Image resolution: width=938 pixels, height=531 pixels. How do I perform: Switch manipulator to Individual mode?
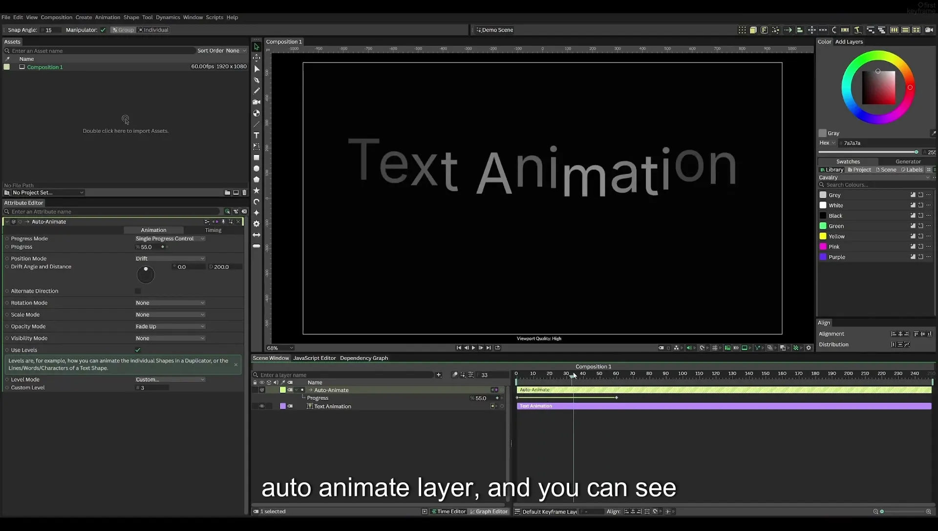click(x=153, y=30)
